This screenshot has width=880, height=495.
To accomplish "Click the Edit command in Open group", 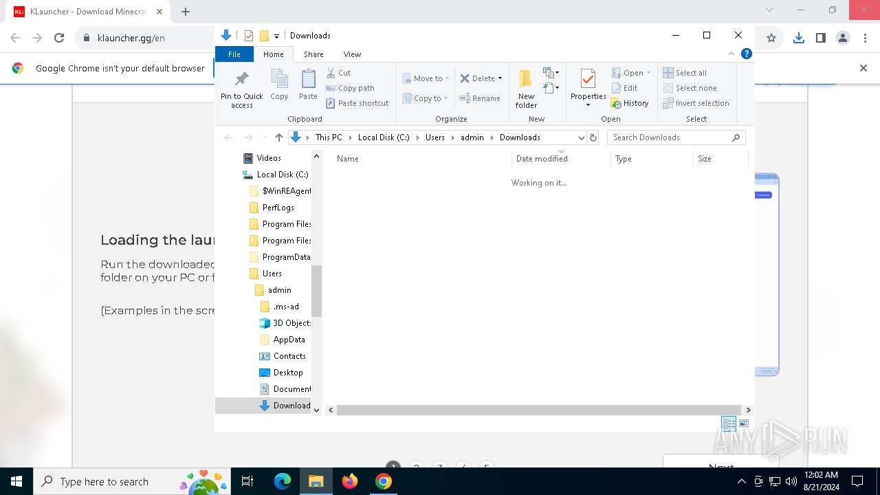I will (624, 88).
